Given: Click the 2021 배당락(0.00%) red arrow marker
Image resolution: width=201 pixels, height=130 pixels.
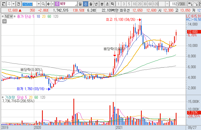Looking at the screenshot, I should (115, 54).
